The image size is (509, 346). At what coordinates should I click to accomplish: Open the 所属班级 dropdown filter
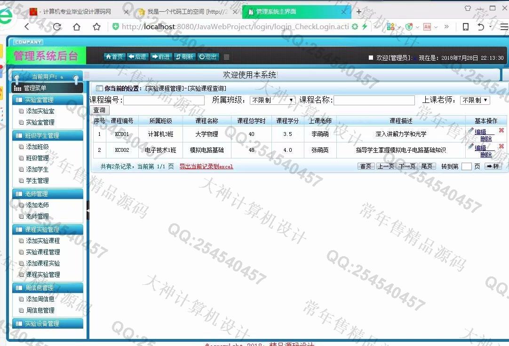(x=272, y=100)
